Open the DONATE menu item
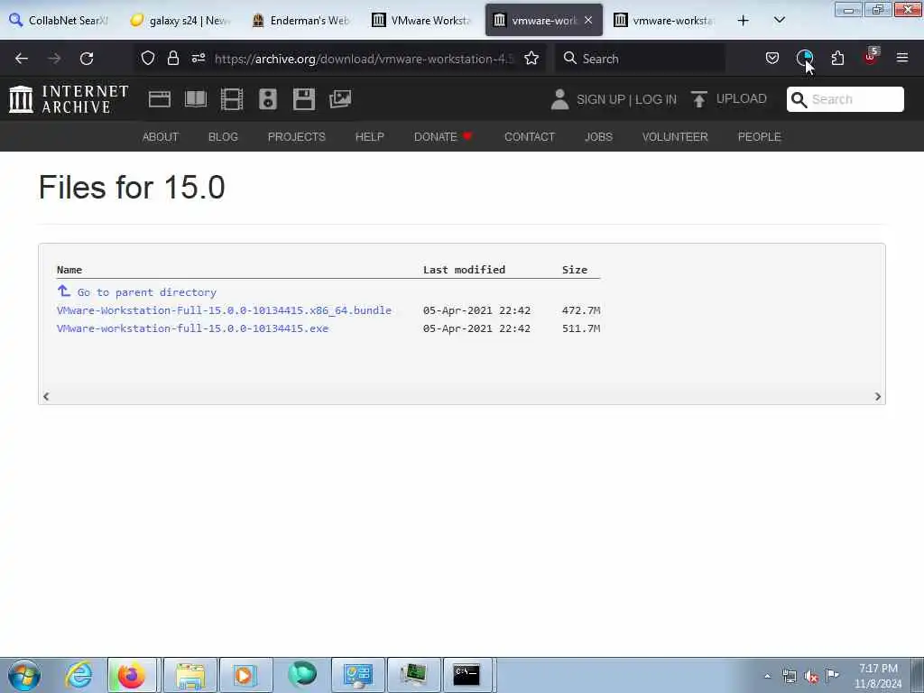924x693 pixels. (x=443, y=137)
